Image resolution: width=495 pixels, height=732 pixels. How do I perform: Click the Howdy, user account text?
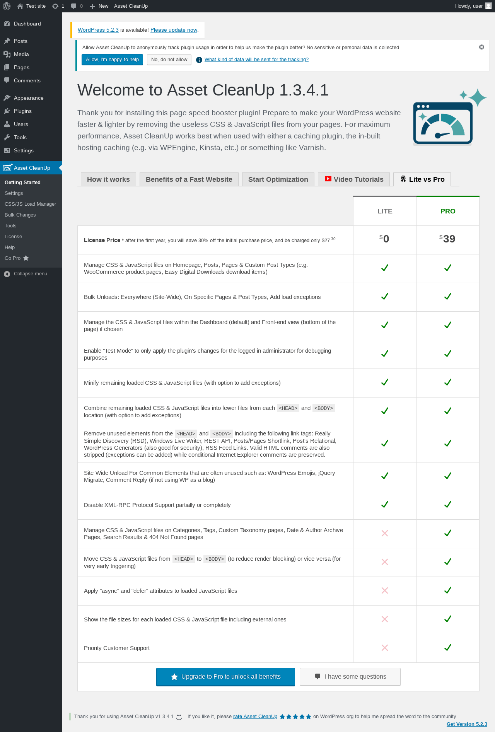469,6
